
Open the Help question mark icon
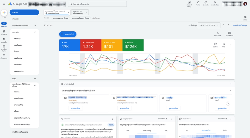(x=206, y=2)
